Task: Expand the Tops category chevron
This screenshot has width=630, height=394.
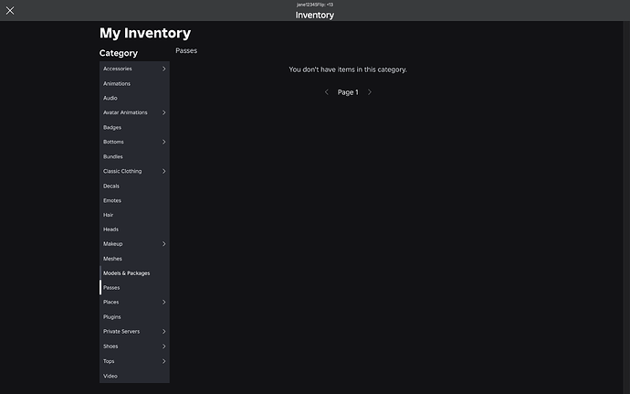Action: (x=164, y=361)
